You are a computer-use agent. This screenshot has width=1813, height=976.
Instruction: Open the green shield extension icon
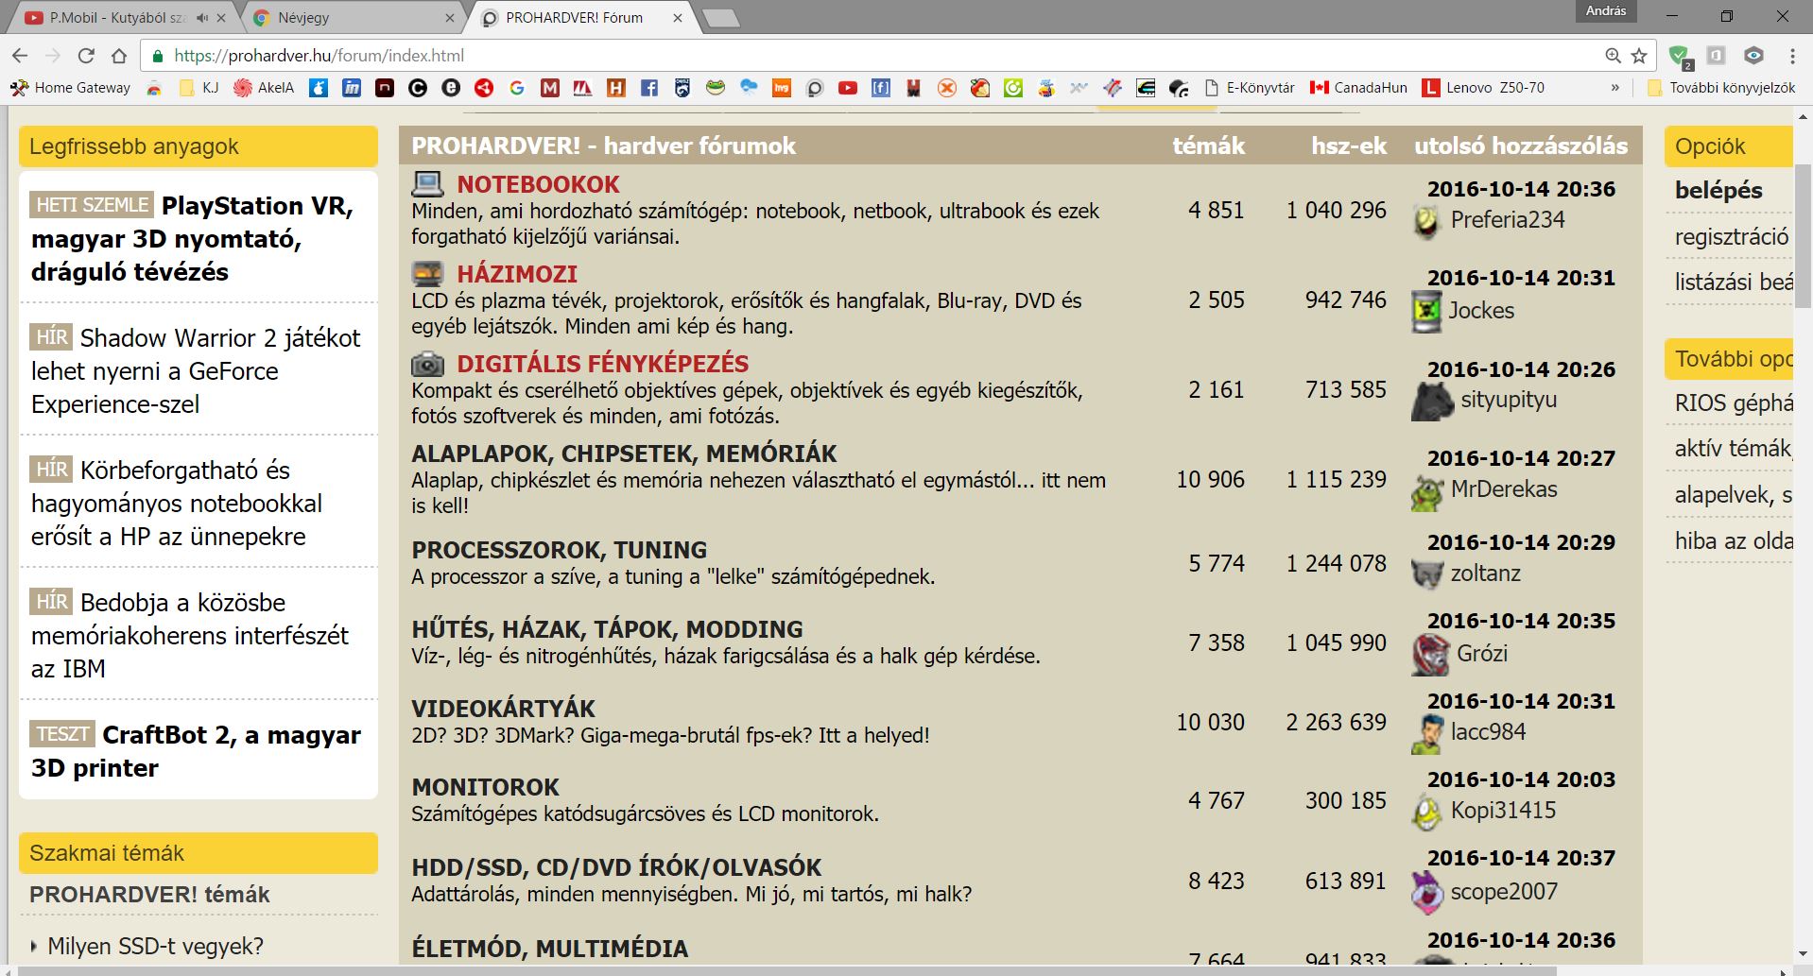coord(1680,57)
